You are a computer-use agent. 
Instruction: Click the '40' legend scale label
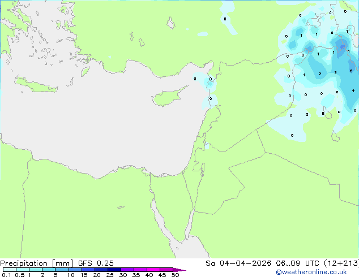coord(149,275)
